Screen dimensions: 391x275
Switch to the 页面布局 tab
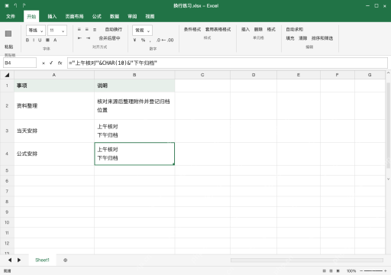[x=74, y=17]
